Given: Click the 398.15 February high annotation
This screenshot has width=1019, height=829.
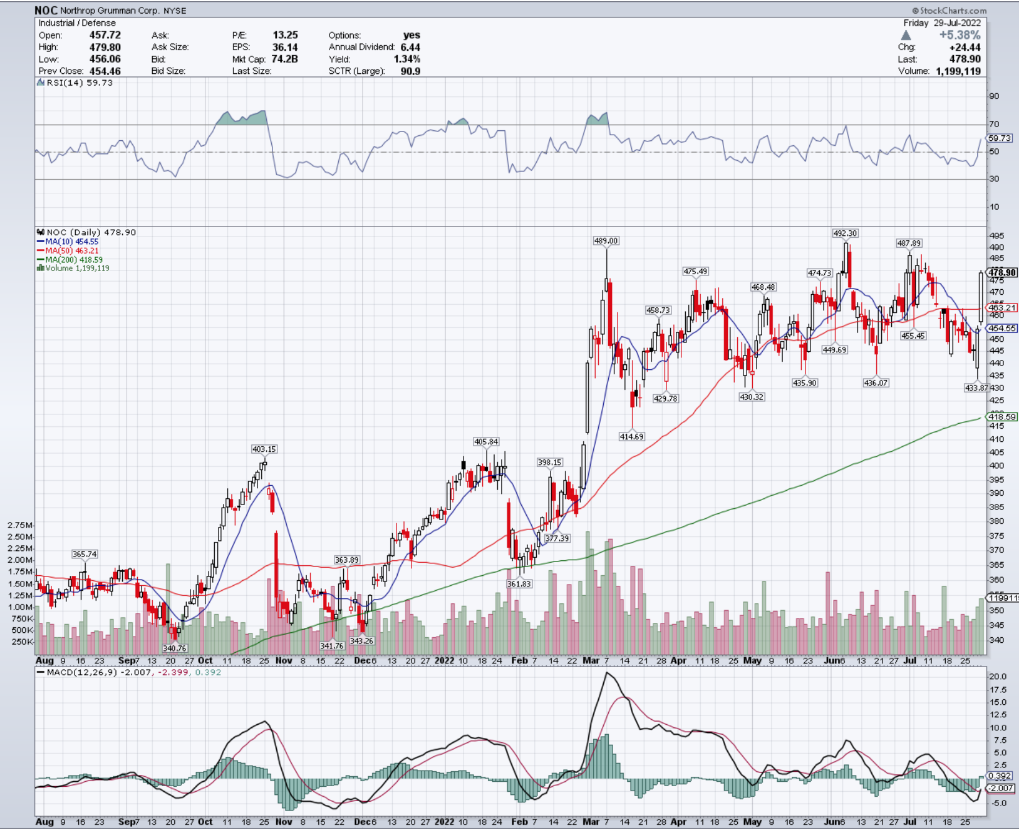Looking at the screenshot, I should point(550,462).
